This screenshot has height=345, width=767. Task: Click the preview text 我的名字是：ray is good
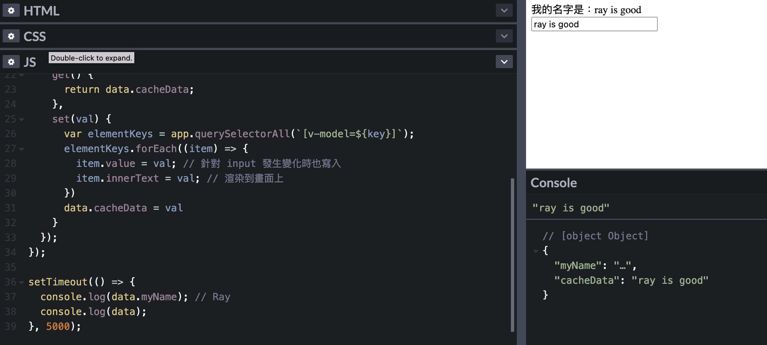tap(586, 10)
